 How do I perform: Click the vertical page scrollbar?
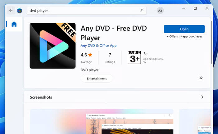[211, 42]
